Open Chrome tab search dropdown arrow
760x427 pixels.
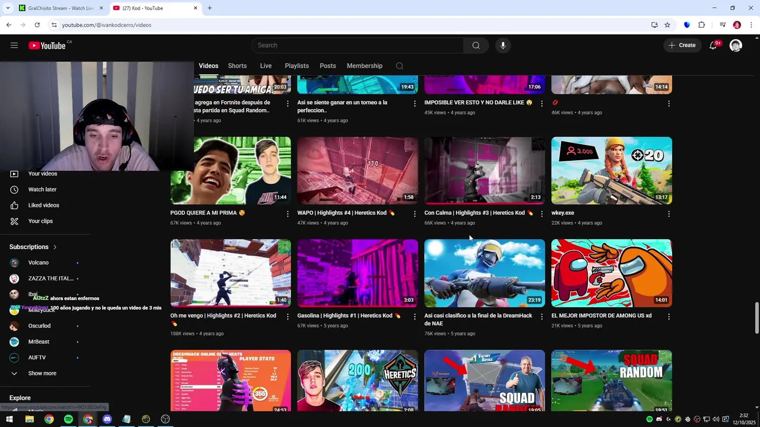click(x=8, y=8)
